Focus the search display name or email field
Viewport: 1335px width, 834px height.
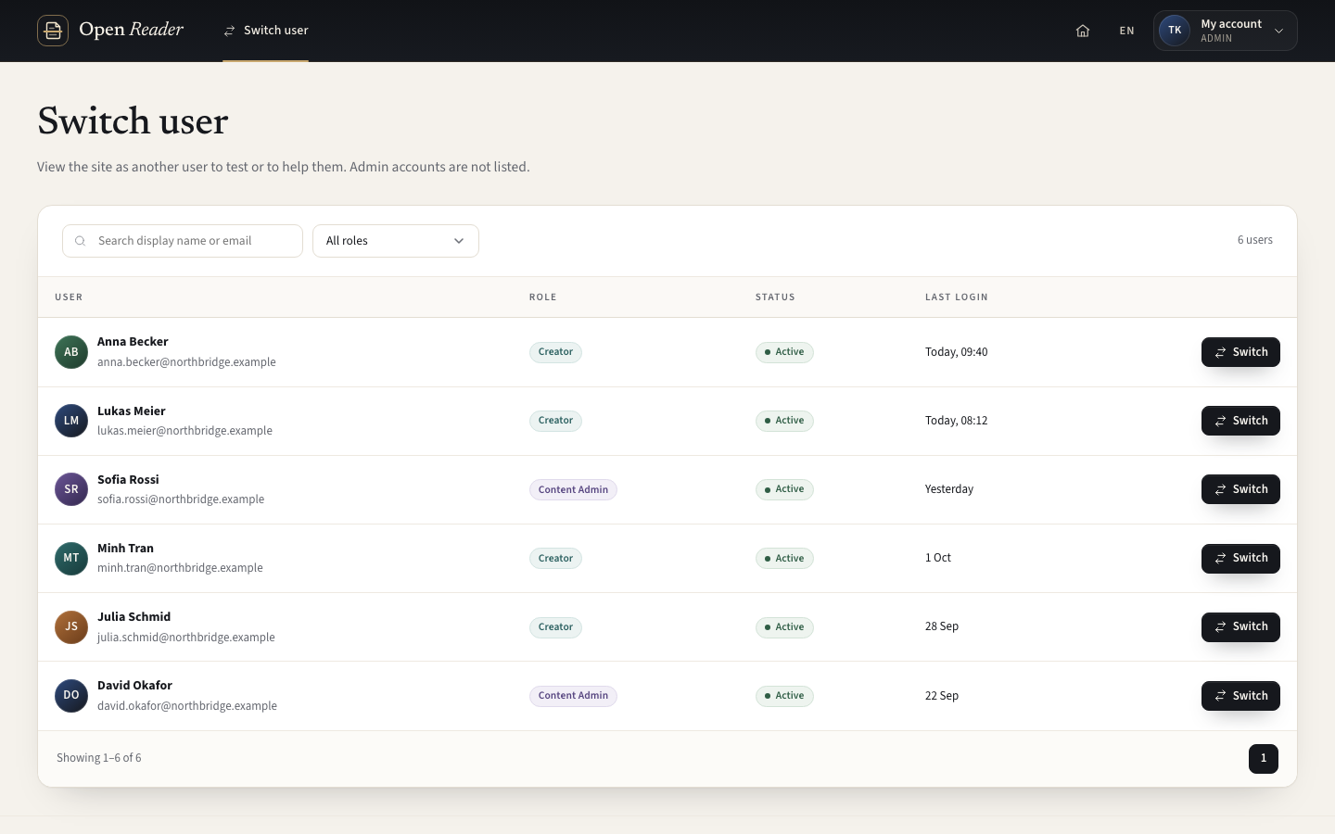183,241
